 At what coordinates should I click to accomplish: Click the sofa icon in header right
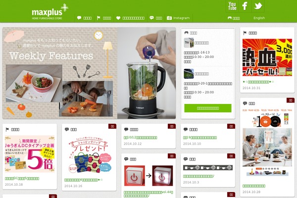(230, 18)
